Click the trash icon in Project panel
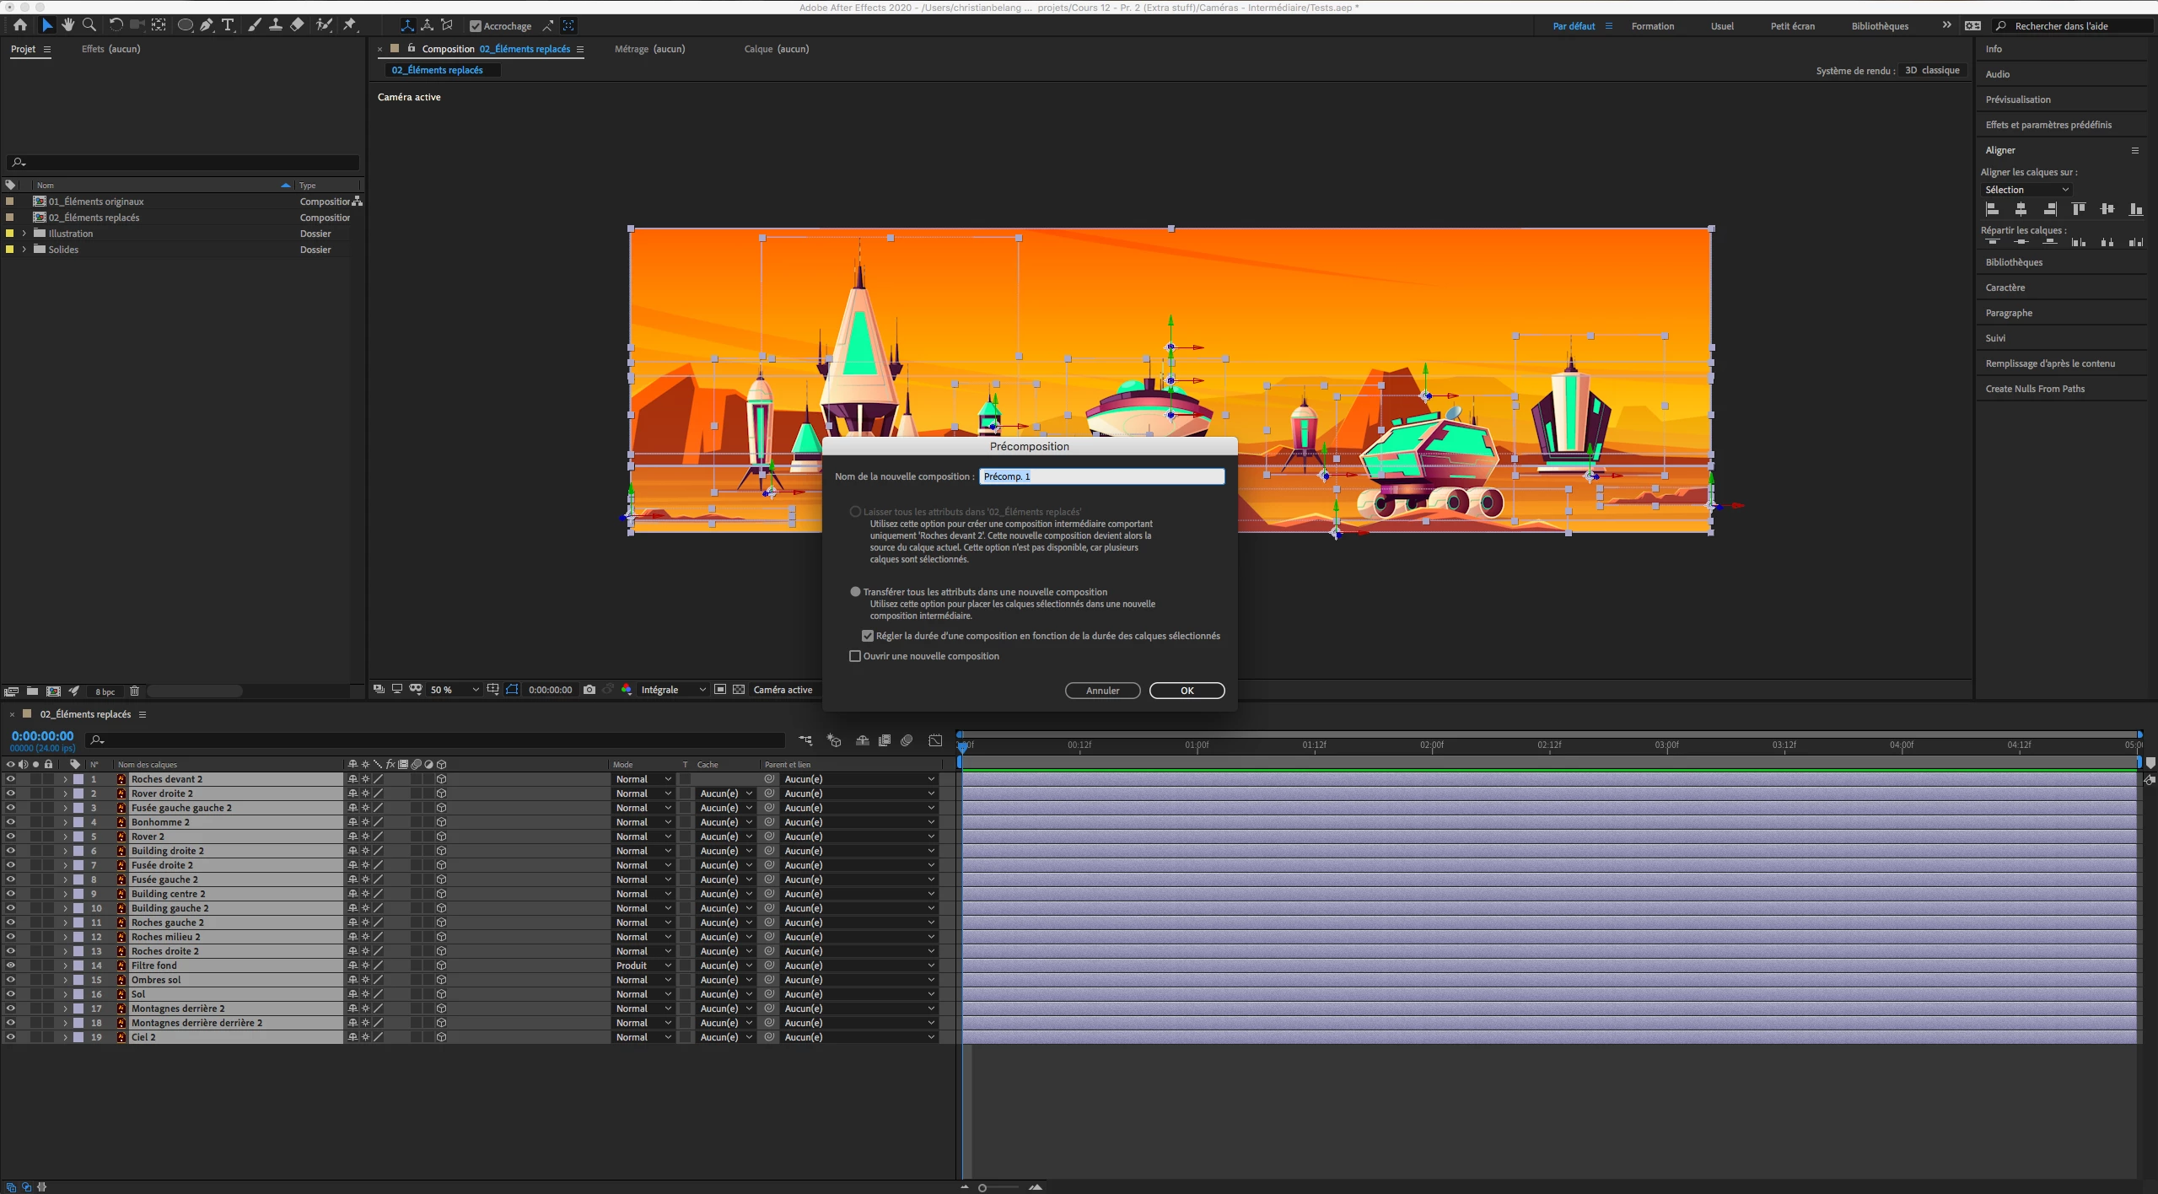2158x1194 pixels. (134, 691)
